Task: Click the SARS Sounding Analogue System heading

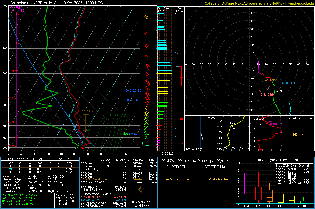Action: pyautogui.click(x=197, y=161)
